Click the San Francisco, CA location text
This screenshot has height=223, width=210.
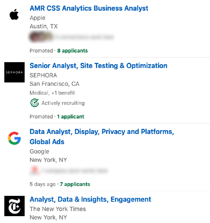[54, 84]
